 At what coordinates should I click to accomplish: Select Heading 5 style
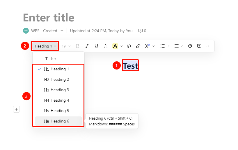point(58,111)
